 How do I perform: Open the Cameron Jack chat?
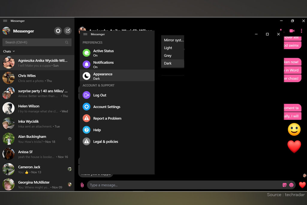pyautogui.click(x=37, y=169)
